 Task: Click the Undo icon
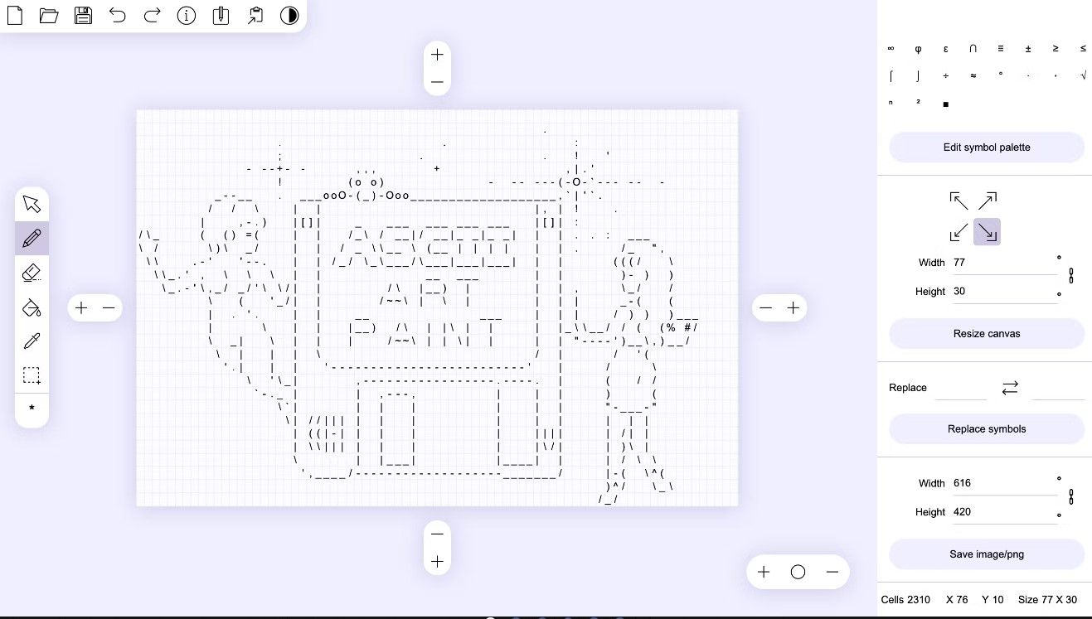tap(118, 15)
